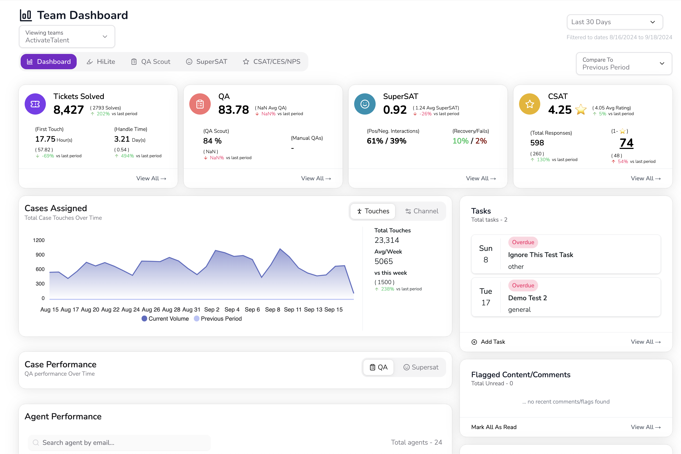Click Mark All As Read
The image size is (681, 454).
click(494, 427)
